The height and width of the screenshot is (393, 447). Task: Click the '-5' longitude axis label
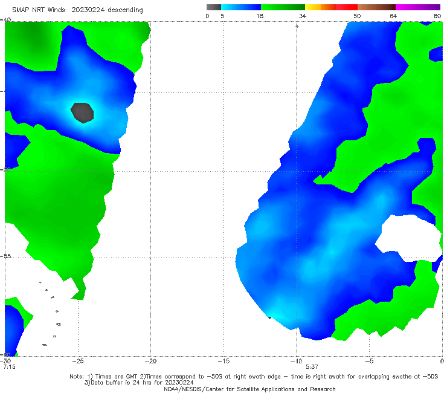pos(369,361)
